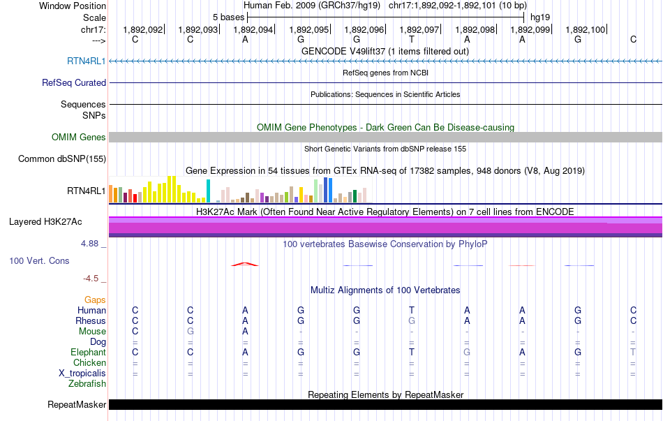
Task: Open the Layered H3K27Ac track label
Action: point(45,222)
